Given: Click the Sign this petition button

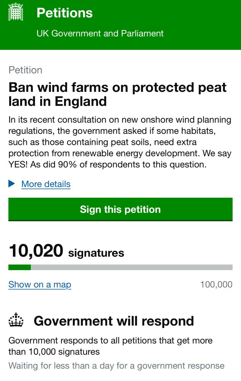Looking at the screenshot, I should coord(120,210).
